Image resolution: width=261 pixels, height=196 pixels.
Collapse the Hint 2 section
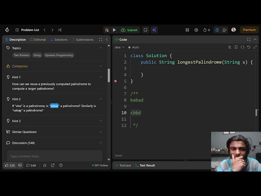[x=101, y=99]
